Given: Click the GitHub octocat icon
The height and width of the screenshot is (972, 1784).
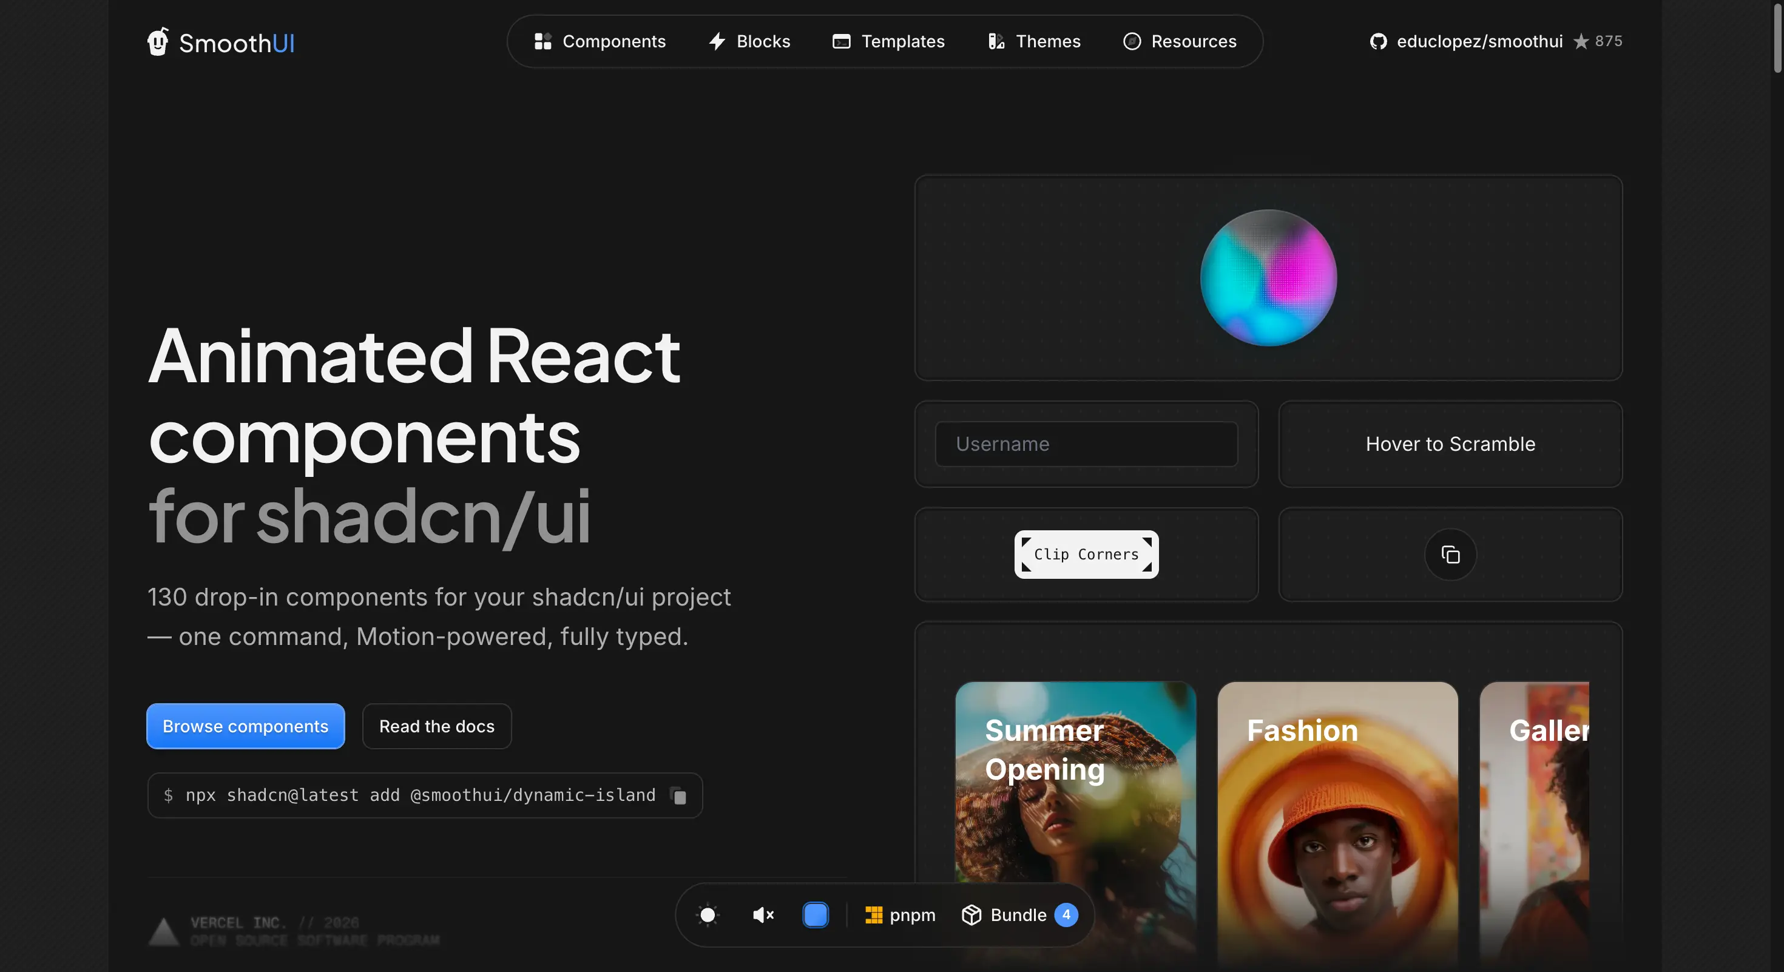Looking at the screenshot, I should tap(1378, 41).
